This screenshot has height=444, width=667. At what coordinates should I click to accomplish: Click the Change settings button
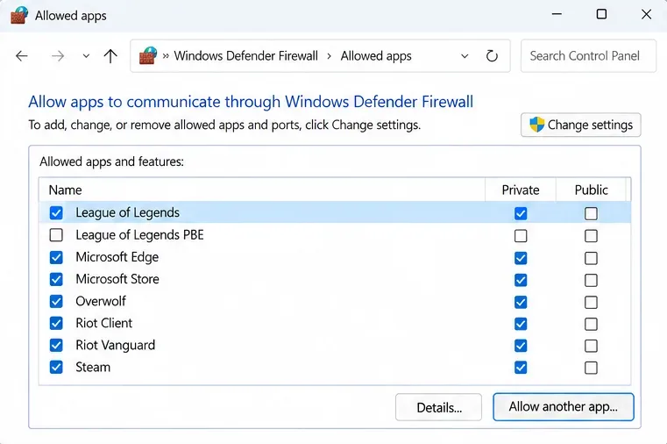(x=580, y=125)
